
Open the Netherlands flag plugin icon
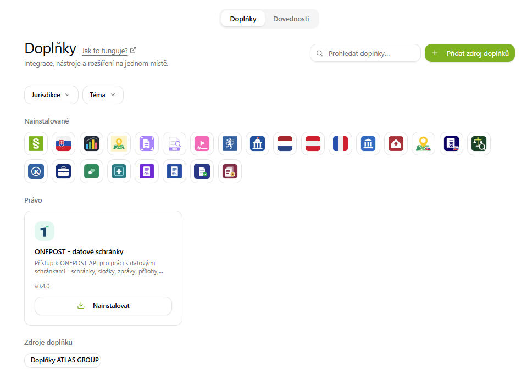click(x=285, y=144)
